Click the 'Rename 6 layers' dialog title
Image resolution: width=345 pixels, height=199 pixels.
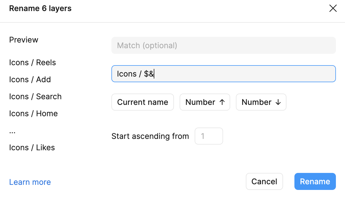pos(40,9)
